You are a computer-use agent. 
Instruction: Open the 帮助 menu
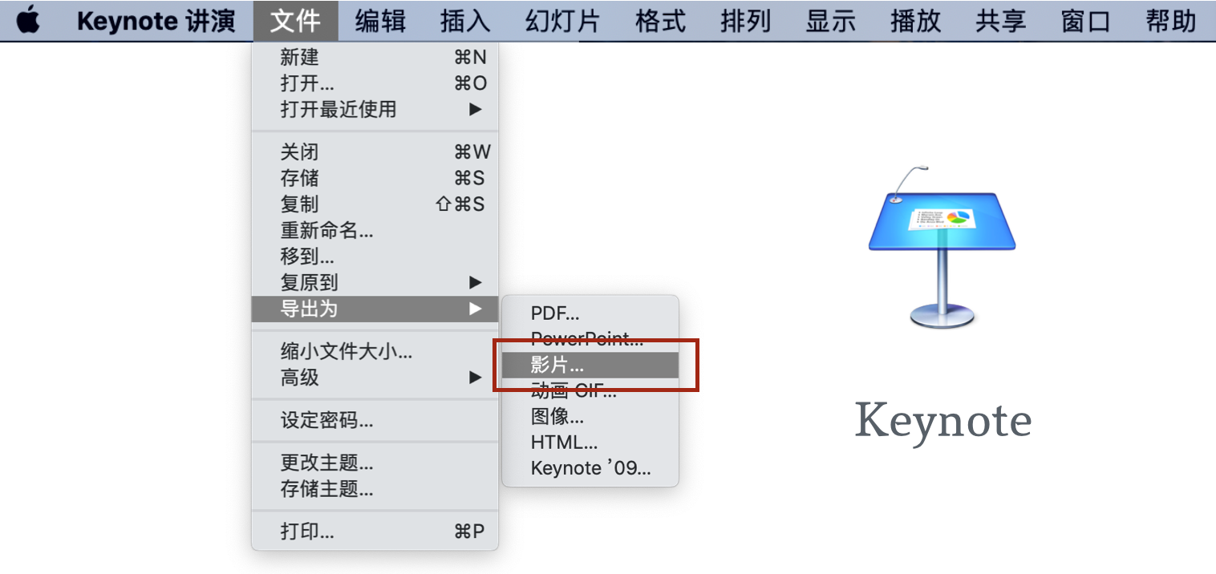(1171, 21)
